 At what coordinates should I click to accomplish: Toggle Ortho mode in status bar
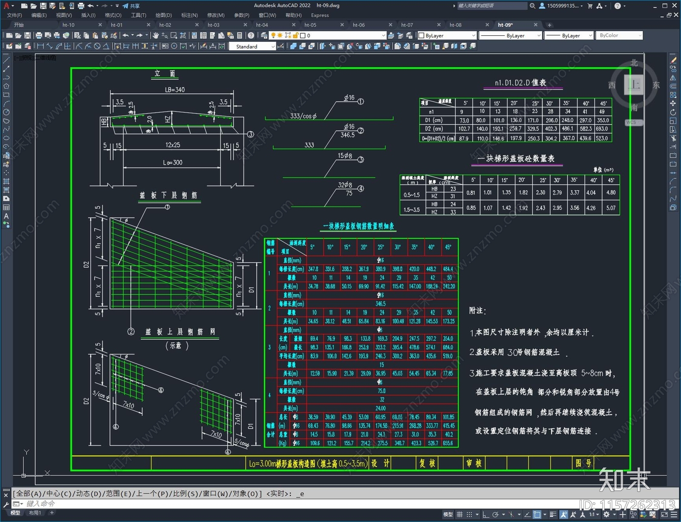(486, 515)
